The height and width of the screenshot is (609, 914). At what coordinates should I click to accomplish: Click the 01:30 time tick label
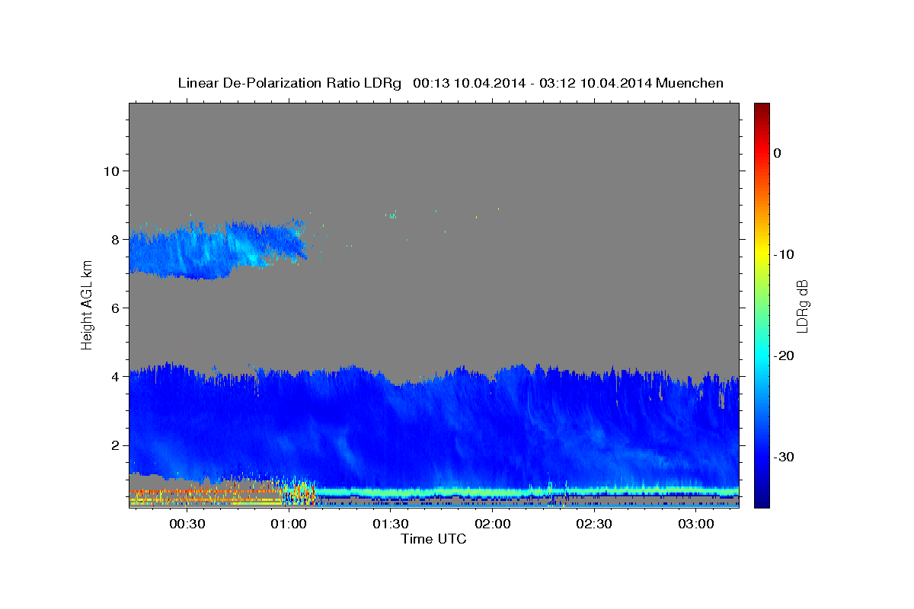(391, 524)
